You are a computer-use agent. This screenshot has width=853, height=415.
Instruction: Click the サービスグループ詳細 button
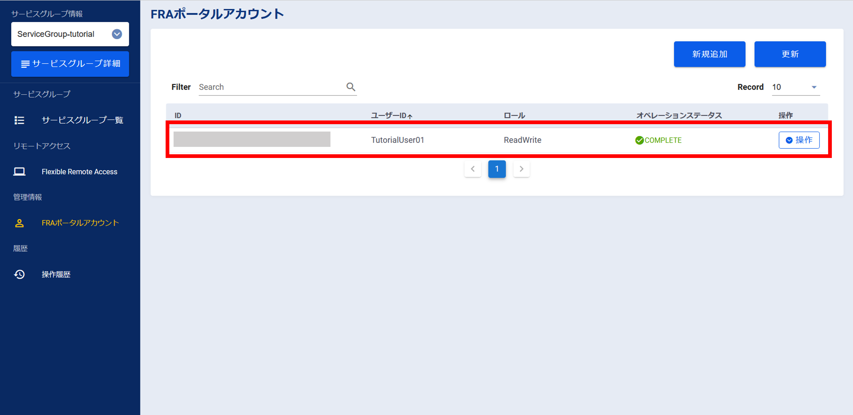click(x=70, y=64)
